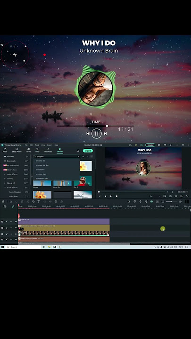Image resolution: width=191 pixels, height=339 pixels.
Task: Click the Login button
Action: pyautogui.click(x=150, y=145)
